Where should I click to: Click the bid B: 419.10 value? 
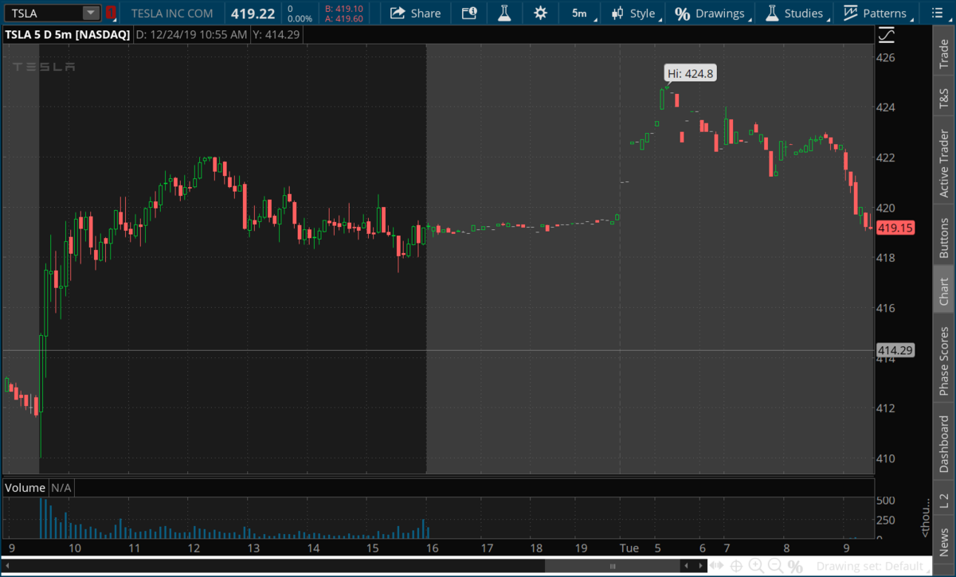(344, 8)
